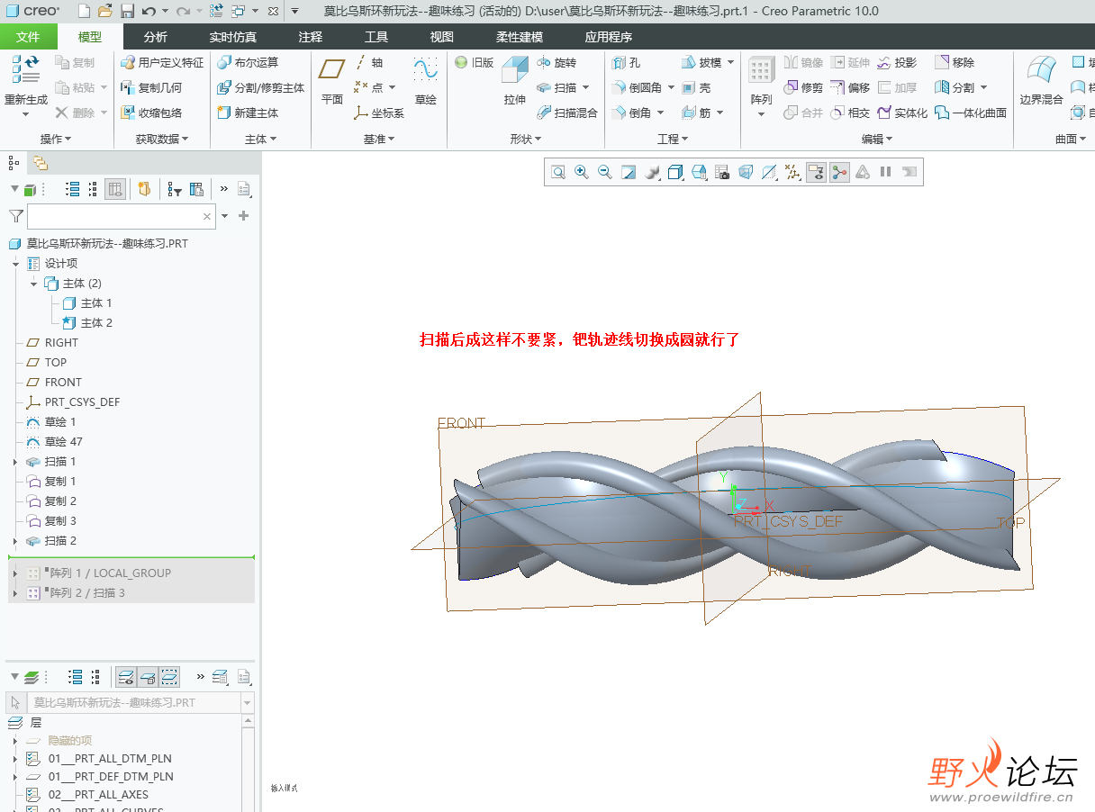The height and width of the screenshot is (812, 1095).
Task: Expand the 扫描 1 feature node
Action: coord(15,462)
